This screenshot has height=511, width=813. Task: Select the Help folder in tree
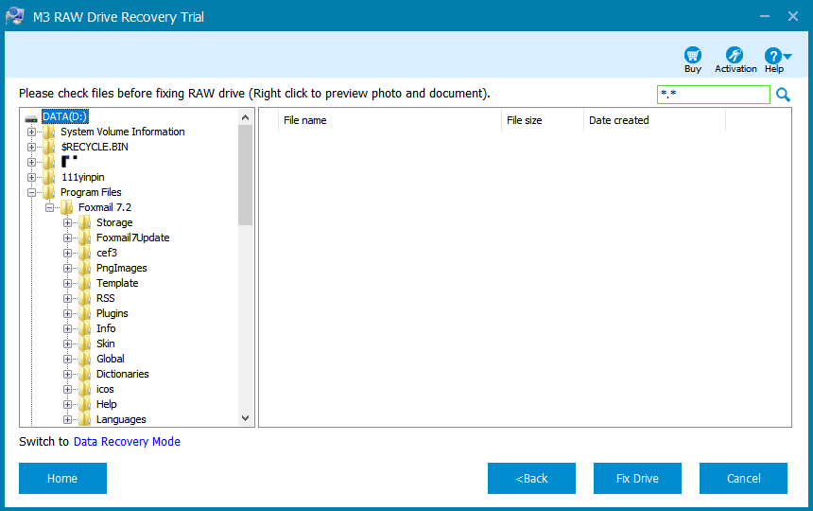click(x=106, y=404)
